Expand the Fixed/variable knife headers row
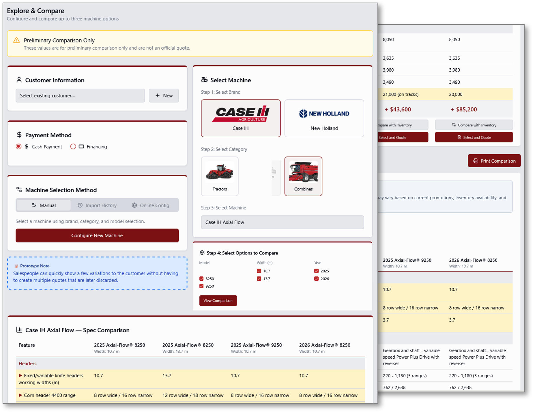 pos(20,375)
